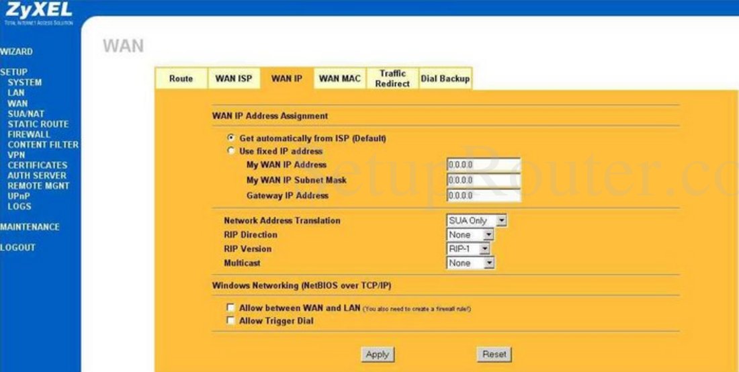Select 'Get automatically from ISP' radio button
The height and width of the screenshot is (372, 739).
pos(230,138)
